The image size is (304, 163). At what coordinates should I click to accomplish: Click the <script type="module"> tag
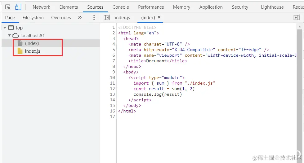click(x=156, y=78)
